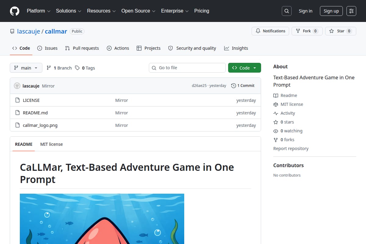Open the Mirror commit message in LICENSE row
366x244 pixels.
point(122,100)
